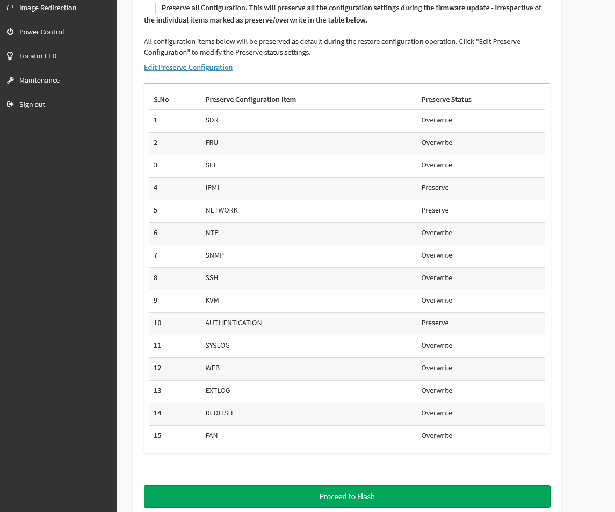Click the REDFISH row in the table

pos(219,413)
